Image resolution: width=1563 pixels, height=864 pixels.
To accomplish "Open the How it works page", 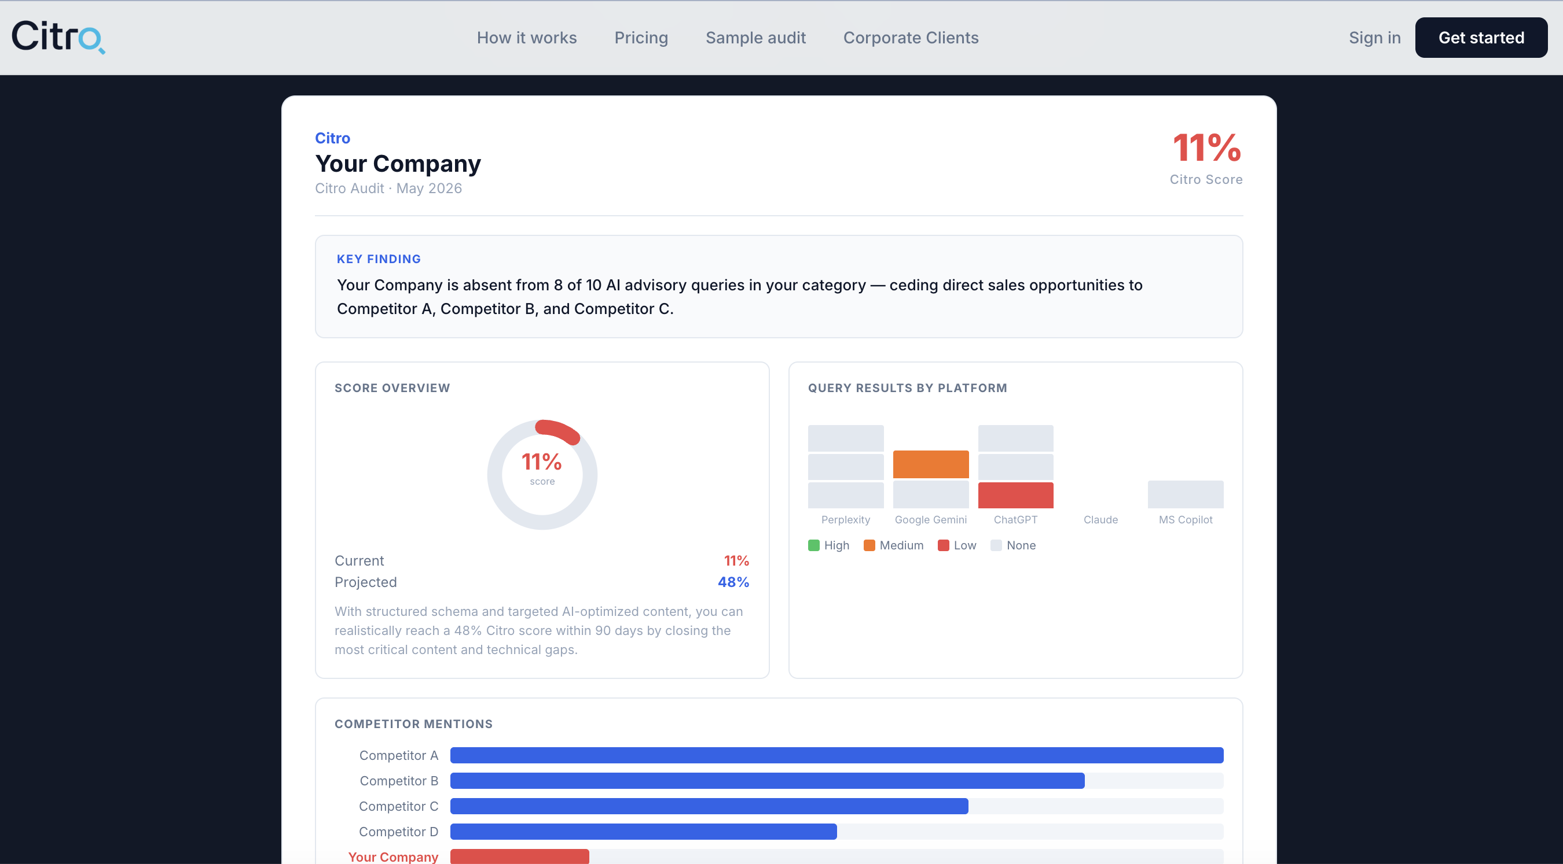I will [527, 38].
